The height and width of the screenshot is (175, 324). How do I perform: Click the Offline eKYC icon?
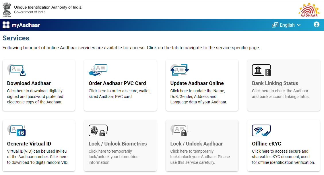pyautogui.click(x=261, y=130)
